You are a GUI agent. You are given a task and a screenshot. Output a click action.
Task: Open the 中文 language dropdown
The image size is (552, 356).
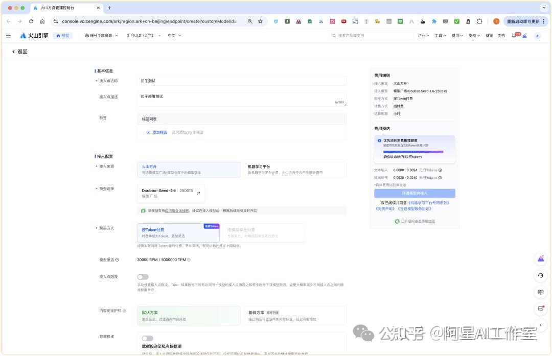click(x=174, y=36)
